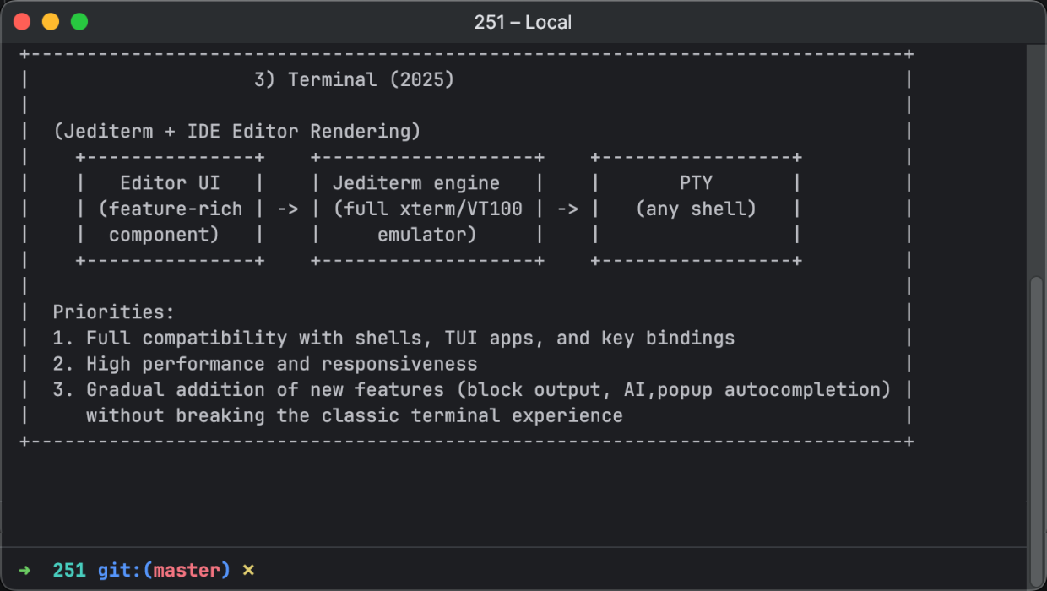Click the green full-screen window button
This screenshot has width=1047, height=591.
tap(79, 22)
